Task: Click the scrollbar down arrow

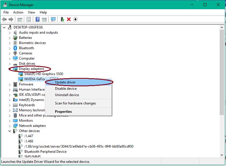Action: pyautogui.click(x=222, y=155)
